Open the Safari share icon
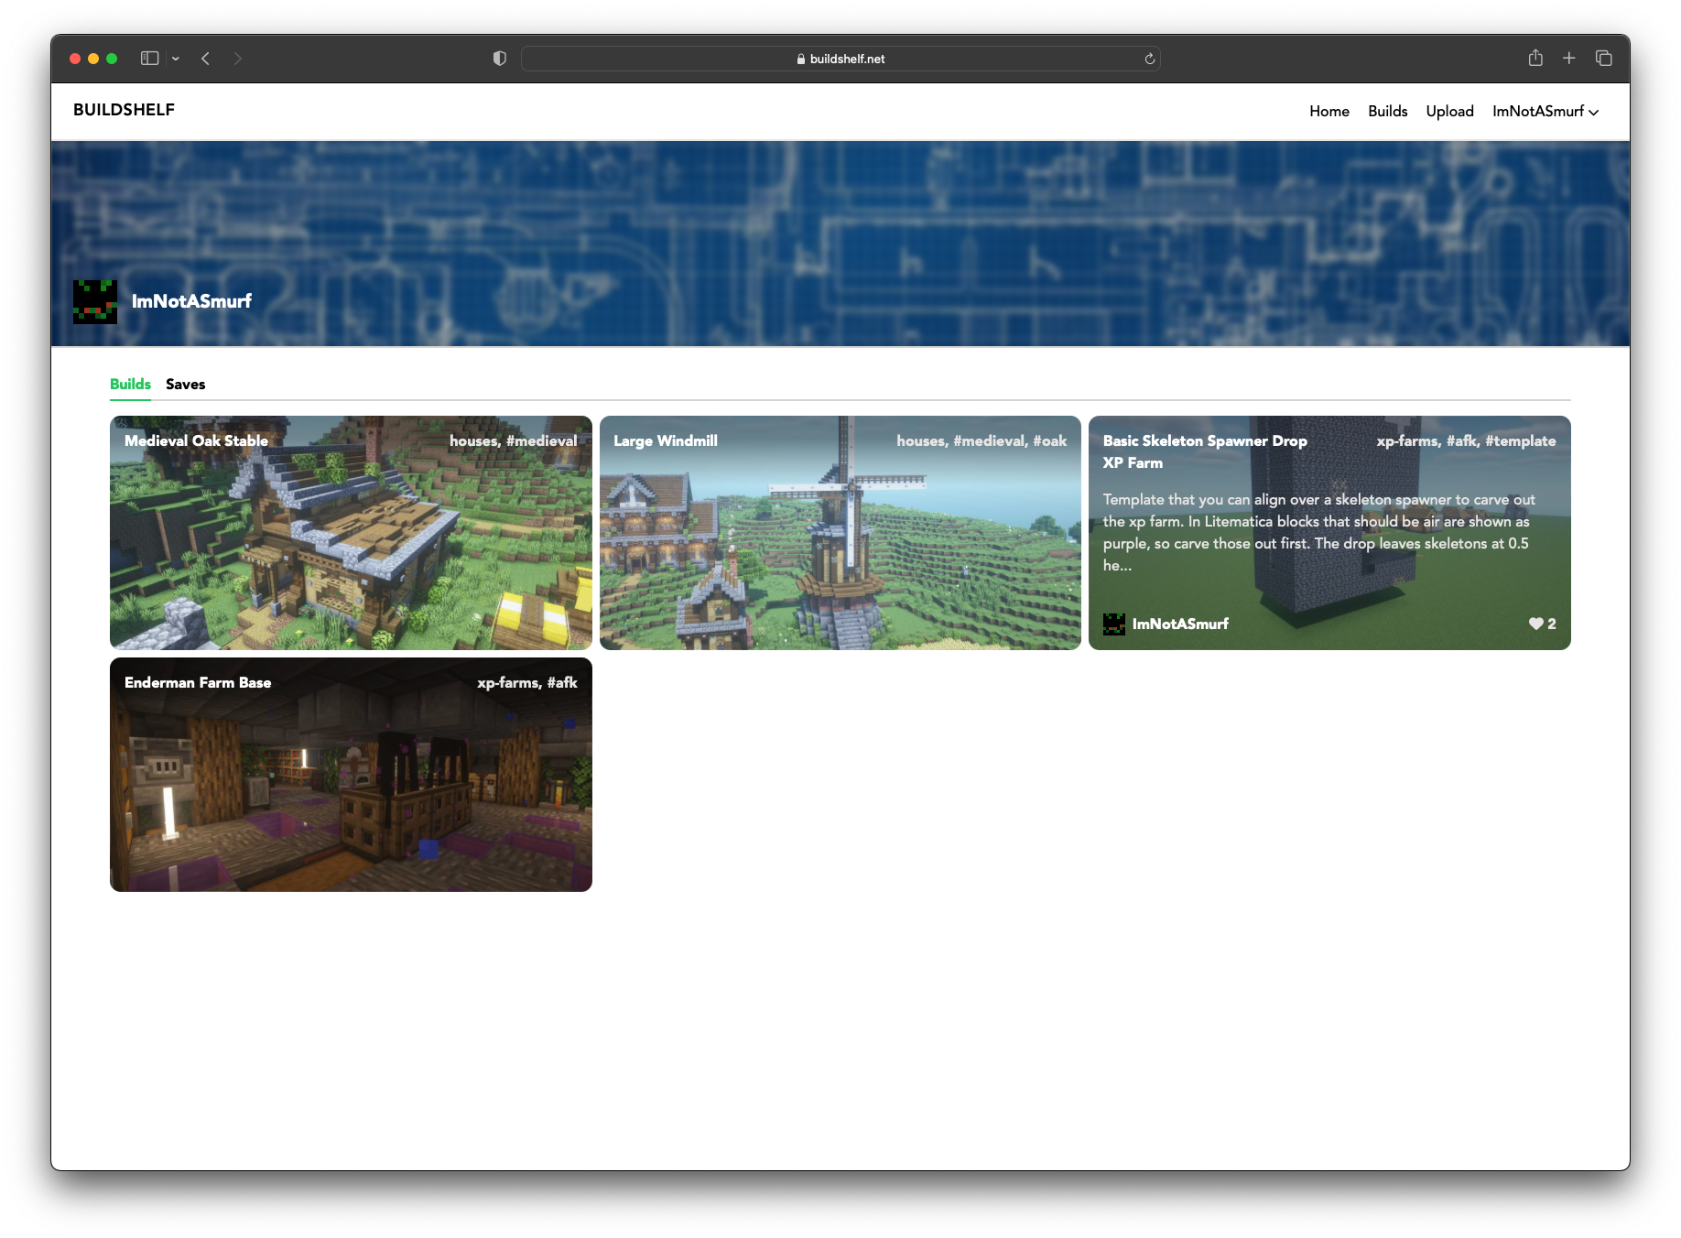 pos(1535,58)
